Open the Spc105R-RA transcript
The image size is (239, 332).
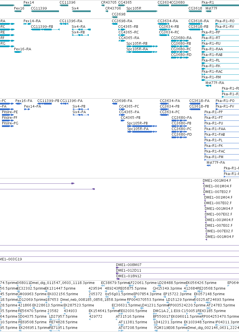[x=142, y=52]
